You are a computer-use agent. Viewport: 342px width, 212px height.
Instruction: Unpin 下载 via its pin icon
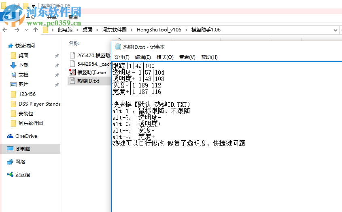(x=57, y=65)
